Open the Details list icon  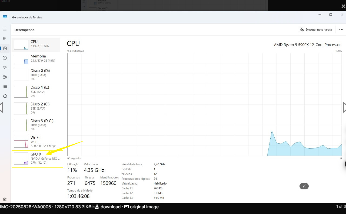5,87
